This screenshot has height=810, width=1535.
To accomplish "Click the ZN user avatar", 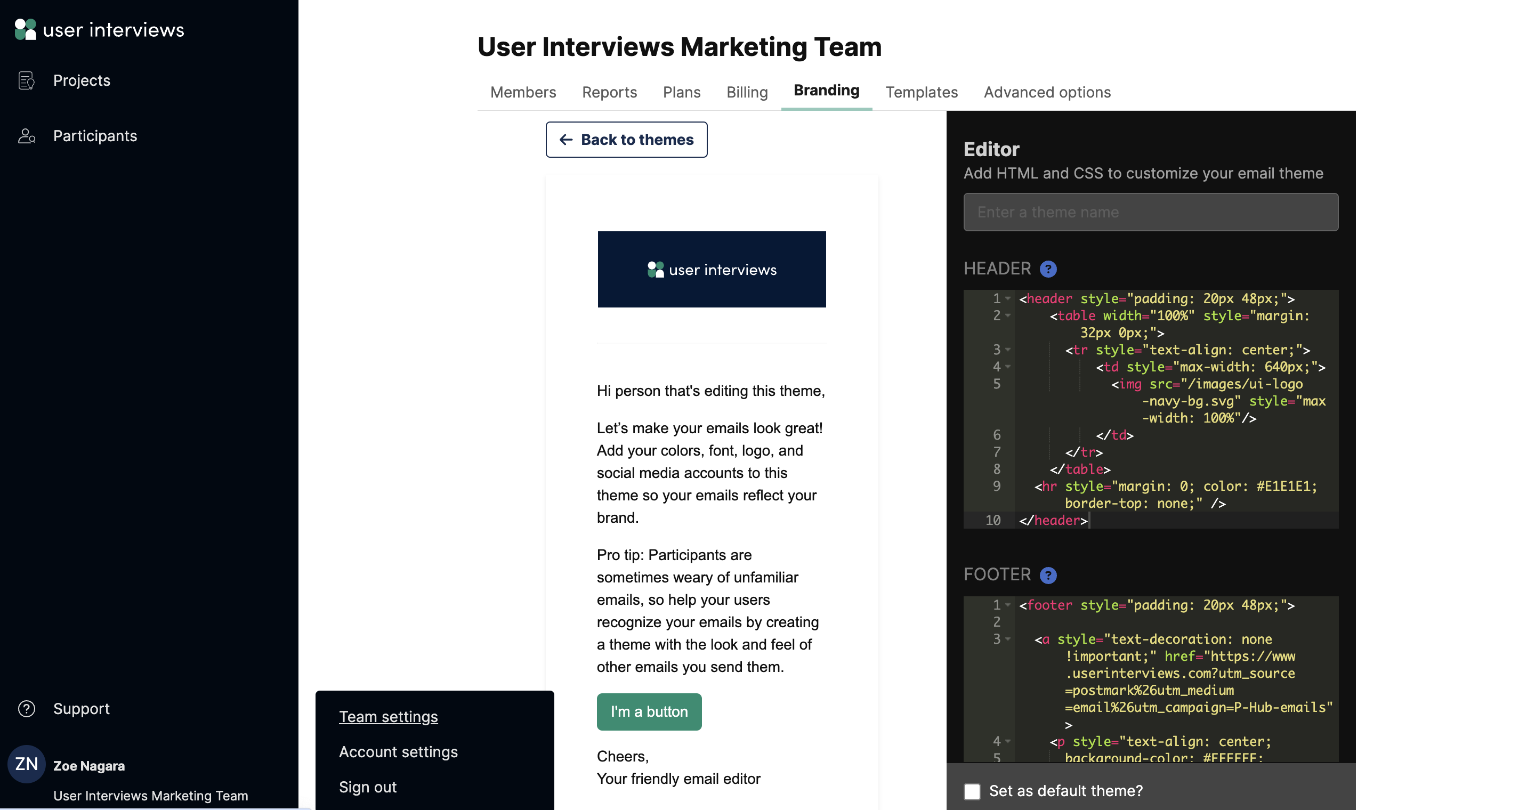I will pyautogui.click(x=26, y=764).
